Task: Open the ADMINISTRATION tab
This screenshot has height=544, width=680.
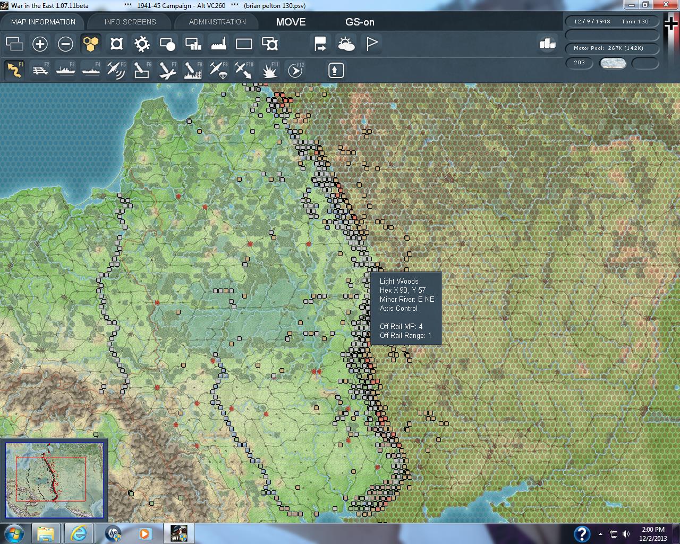Action: click(217, 22)
